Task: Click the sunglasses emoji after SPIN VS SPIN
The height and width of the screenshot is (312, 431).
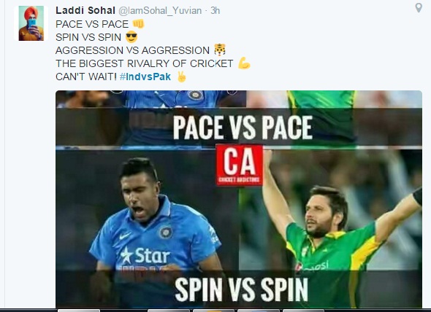Action: pyautogui.click(x=131, y=36)
